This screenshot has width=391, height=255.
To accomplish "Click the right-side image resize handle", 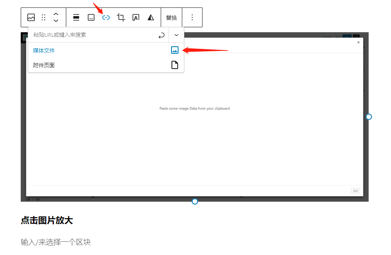I will (x=369, y=117).
